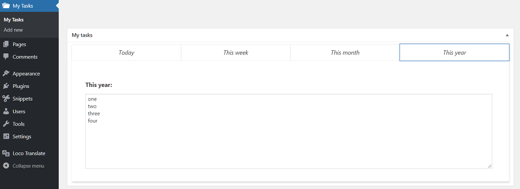The width and height of the screenshot is (520, 189).
Task: Click the Tools wrench icon
Action: (6, 124)
